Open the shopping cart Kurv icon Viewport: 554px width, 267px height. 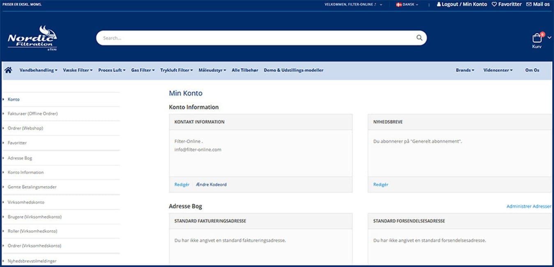[537, 38]
